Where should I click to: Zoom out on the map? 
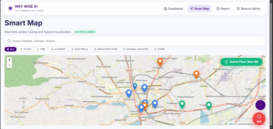pyautogui.click(x=9, y=65)
